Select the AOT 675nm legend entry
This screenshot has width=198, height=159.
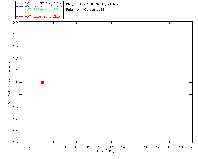click(39, 10)
